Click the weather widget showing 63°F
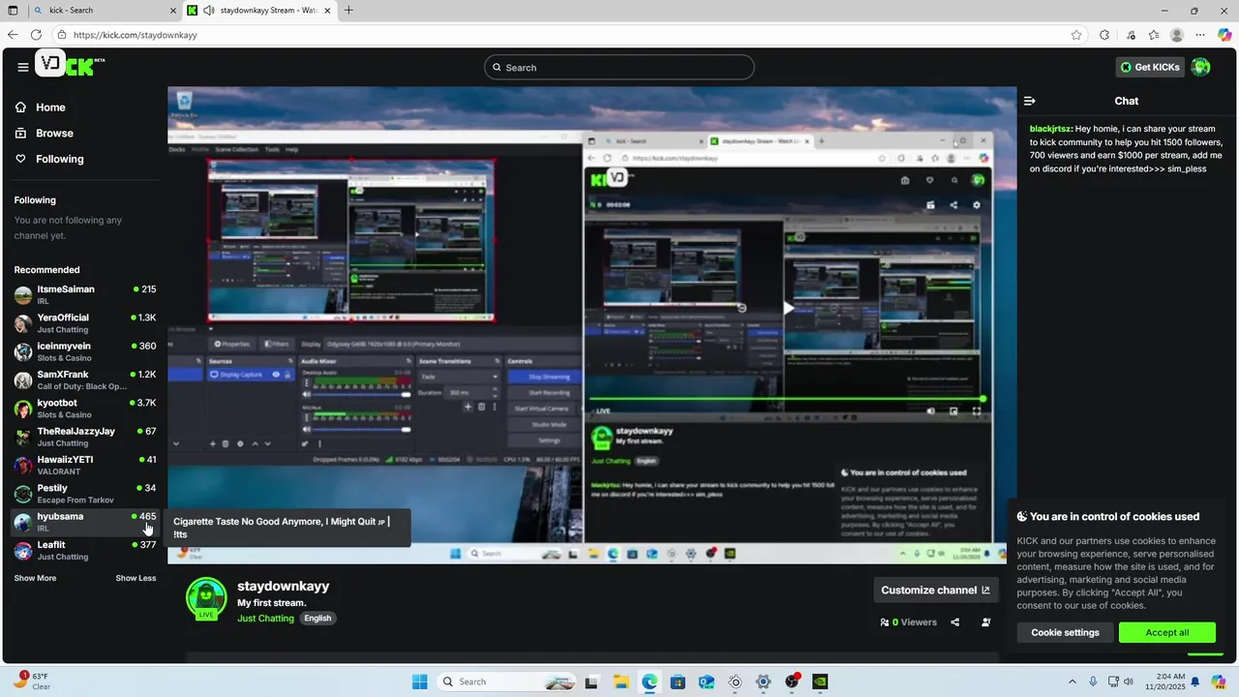1239x697 pixels. 32,681
